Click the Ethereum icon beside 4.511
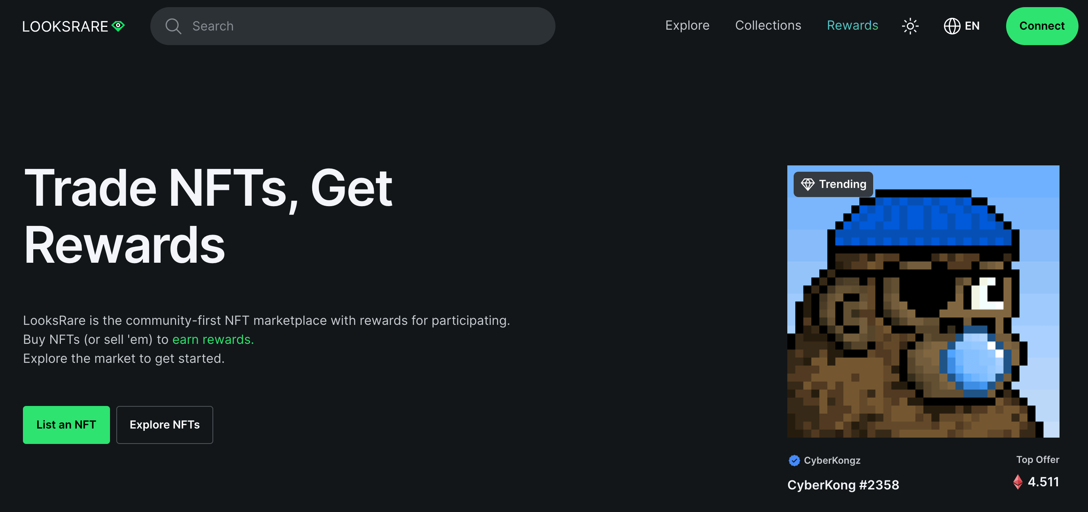This screenshot has width=1088, height=512. click(1018, 482)
